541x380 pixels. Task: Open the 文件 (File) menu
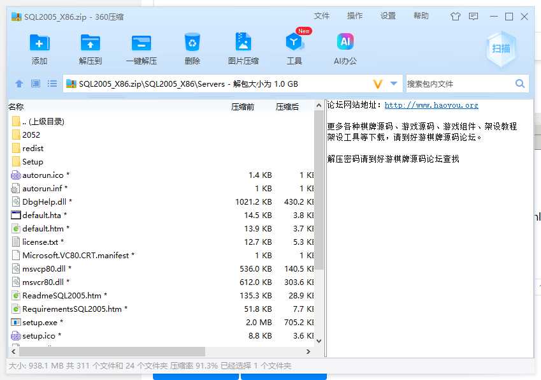322,16
